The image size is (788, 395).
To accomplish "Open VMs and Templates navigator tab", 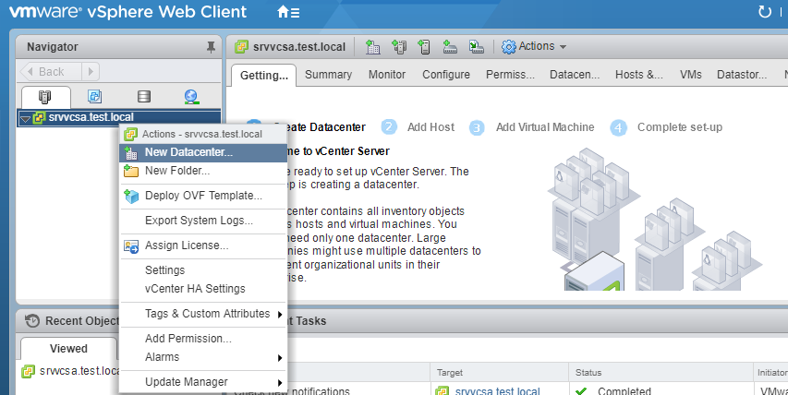I will (94, 96).
